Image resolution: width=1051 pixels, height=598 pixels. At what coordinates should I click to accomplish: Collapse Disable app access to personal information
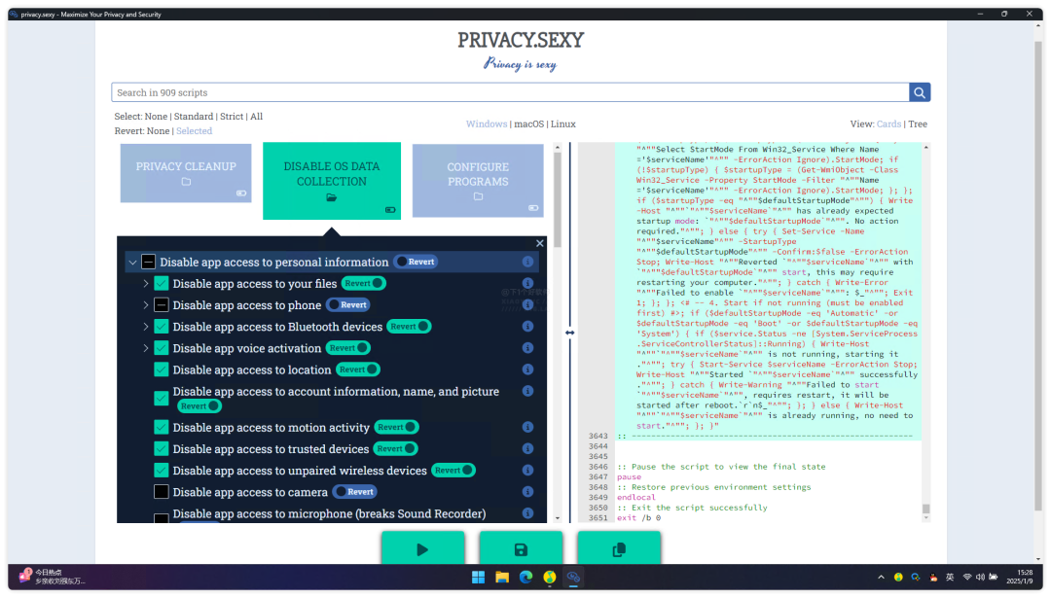click(x=132, y=262)
